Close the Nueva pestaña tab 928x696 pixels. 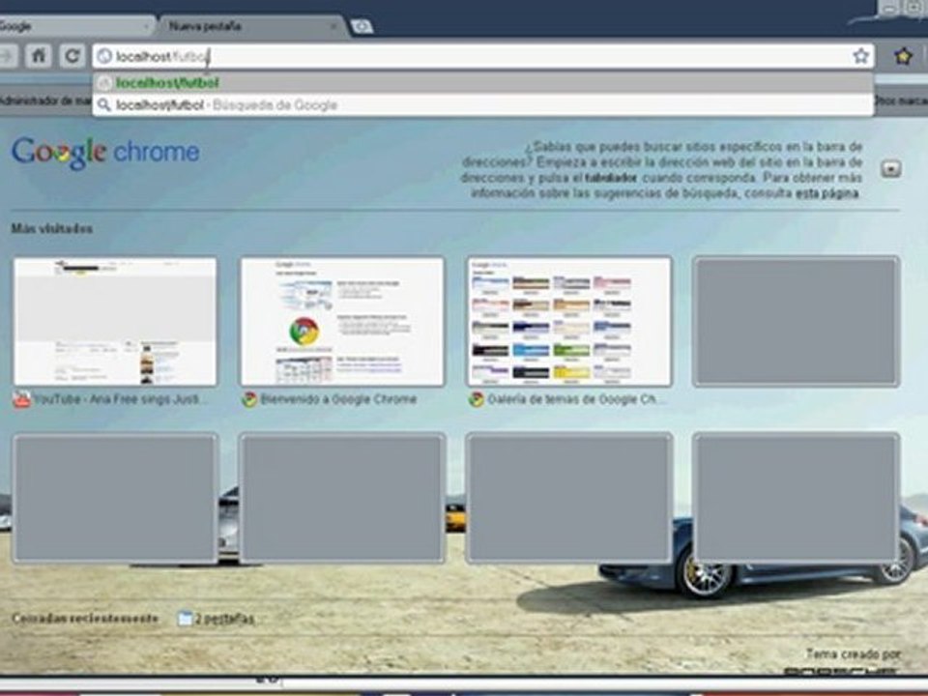333,27
